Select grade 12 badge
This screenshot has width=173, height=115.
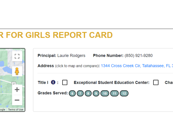click(x=124, y=93)
